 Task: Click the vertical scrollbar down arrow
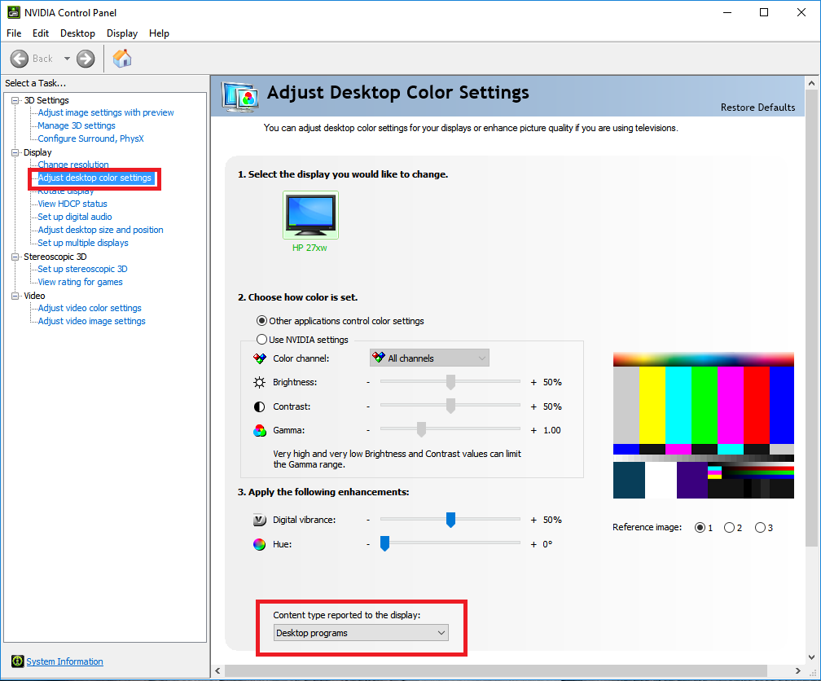pos(811,657)
